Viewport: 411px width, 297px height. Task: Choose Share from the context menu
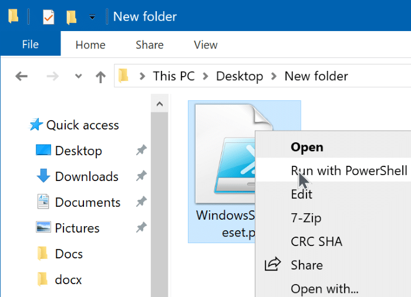306,265
